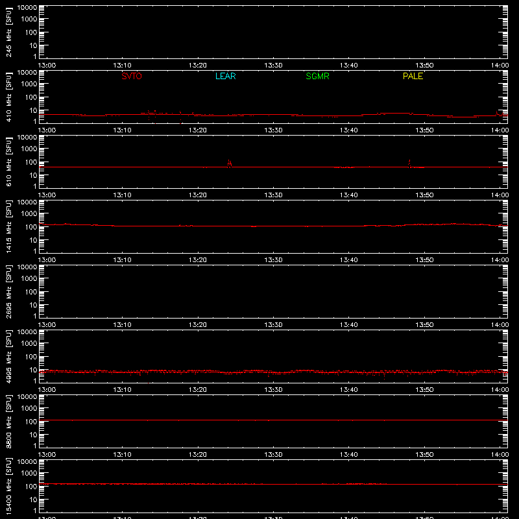Click the 1000 tick label on the 1415 MHz axis
Screen dimensions: 519x519
[x=29, y=213]
